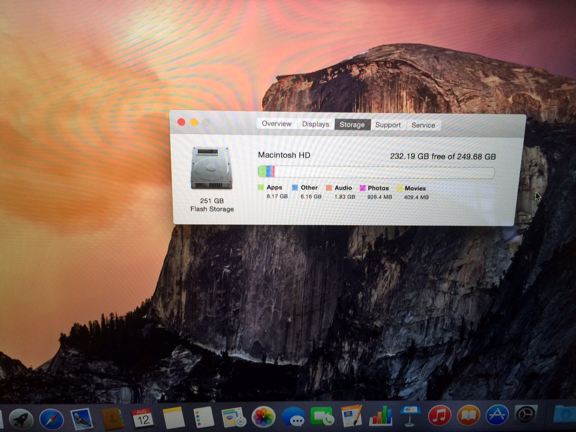The image size is (576, 432).
Task: Open the Pages app icon
Action: [351, 416]
